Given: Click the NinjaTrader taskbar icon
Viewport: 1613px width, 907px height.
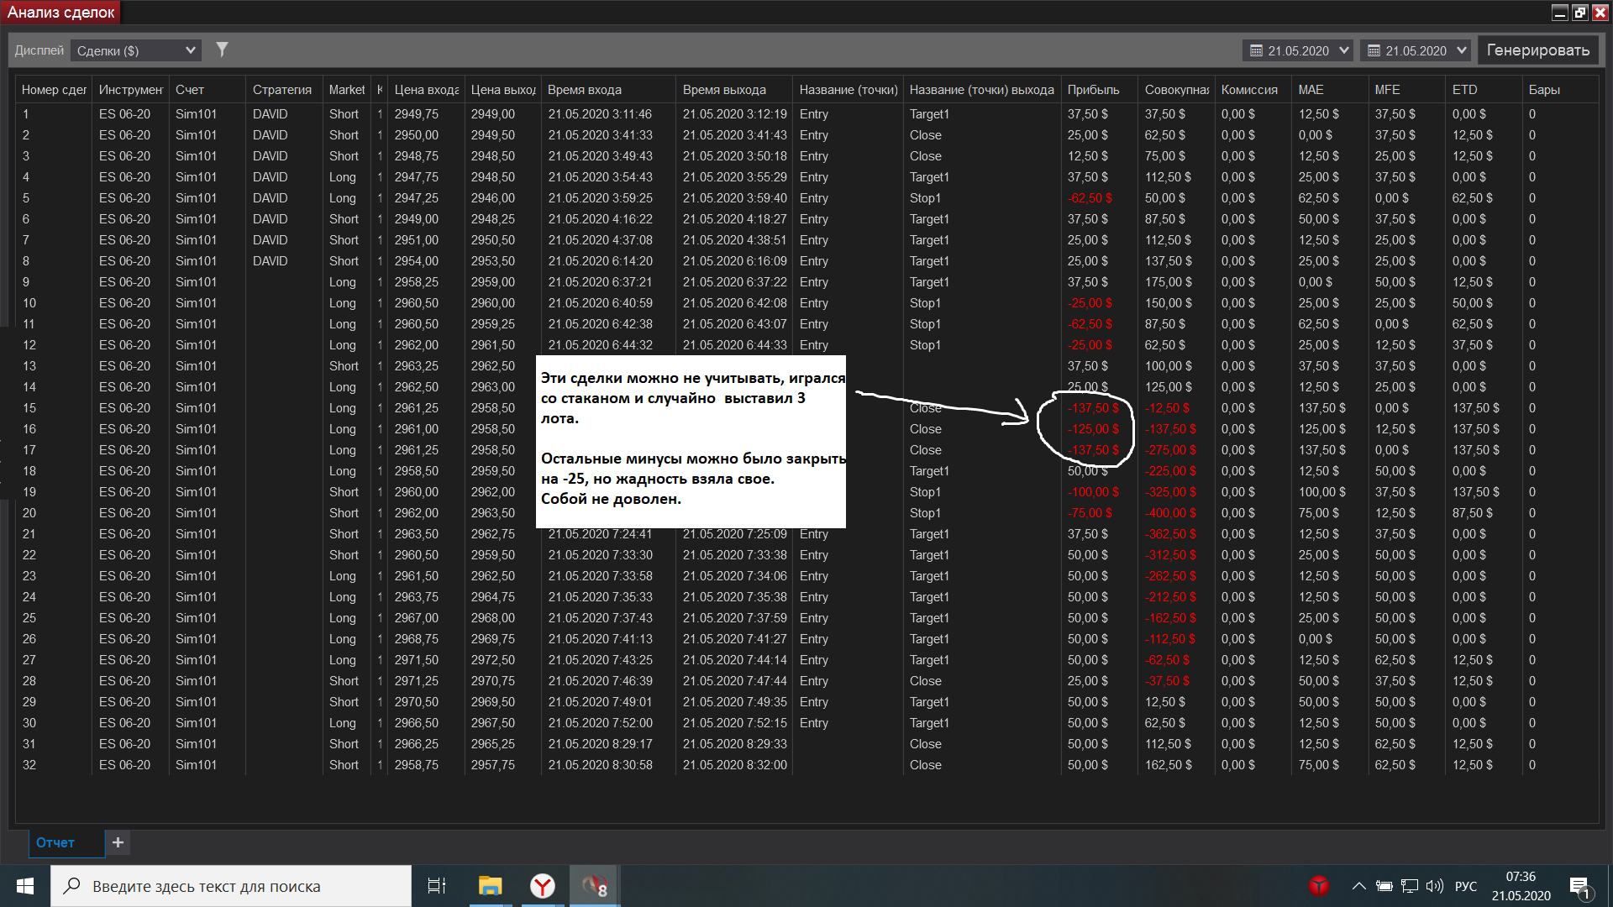Looking at the screenshot, I should tap(595, 886).
